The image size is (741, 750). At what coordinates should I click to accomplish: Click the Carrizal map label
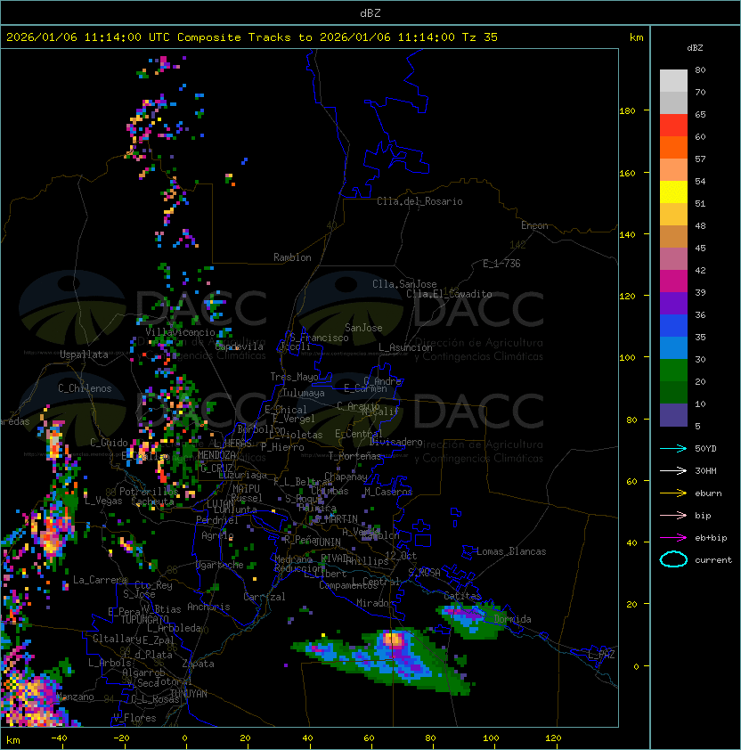click(x=265, y=597)
